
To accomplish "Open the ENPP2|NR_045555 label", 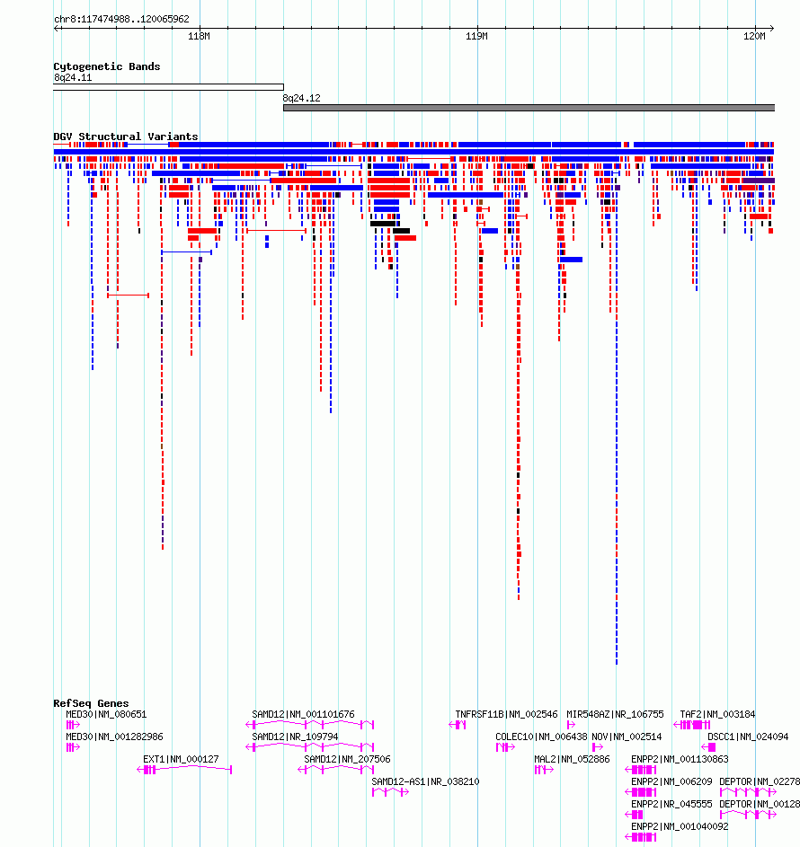I will pos(671,804).
